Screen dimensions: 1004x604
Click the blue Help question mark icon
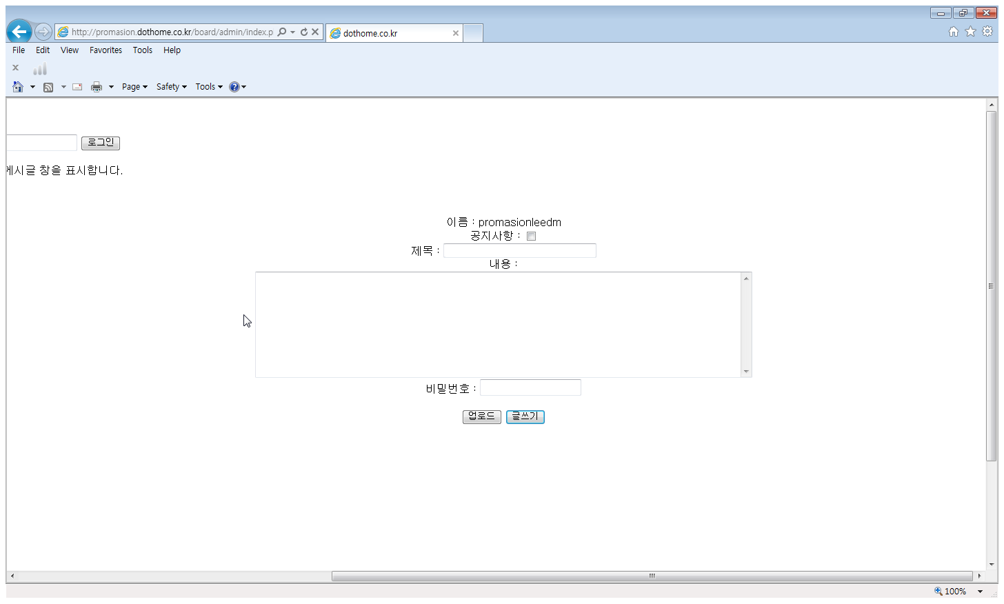pyautogui.click(x=234, y=87)
